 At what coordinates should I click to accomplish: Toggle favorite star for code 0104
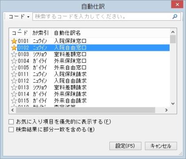(14, 61)
